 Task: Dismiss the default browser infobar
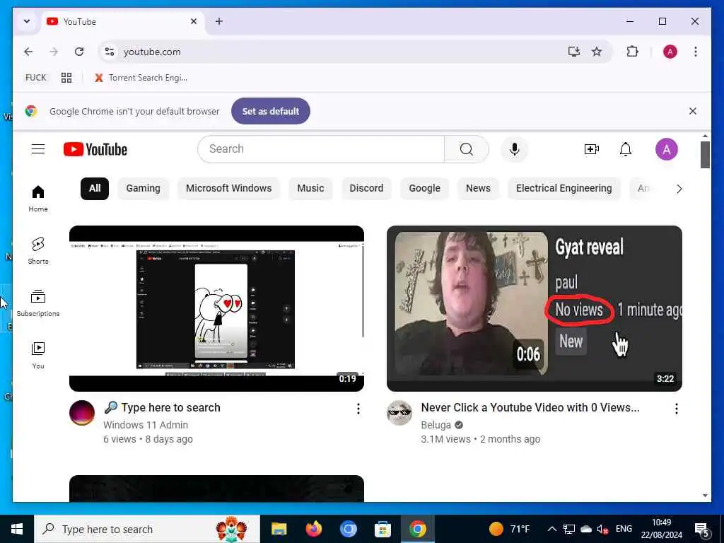[x=693, y=111]
